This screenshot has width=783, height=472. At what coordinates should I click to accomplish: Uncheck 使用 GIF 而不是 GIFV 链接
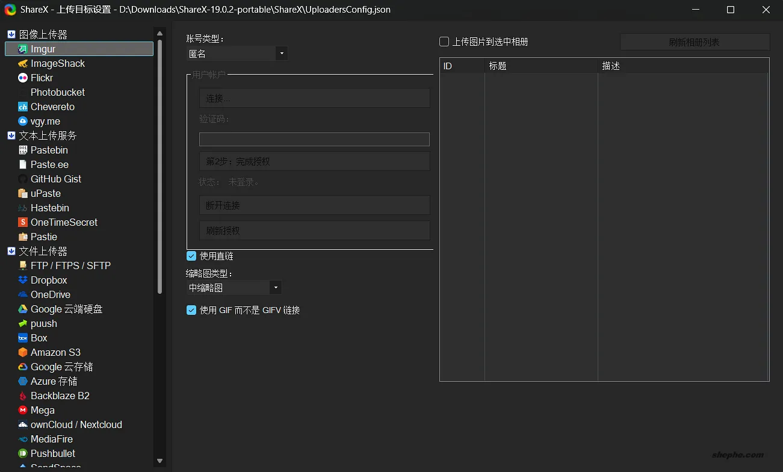(x=191, y=310)
